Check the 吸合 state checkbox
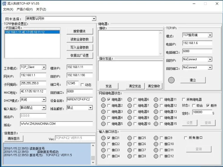Image resolution: width=223 pixels, height=167 pixels. point(194,105)
